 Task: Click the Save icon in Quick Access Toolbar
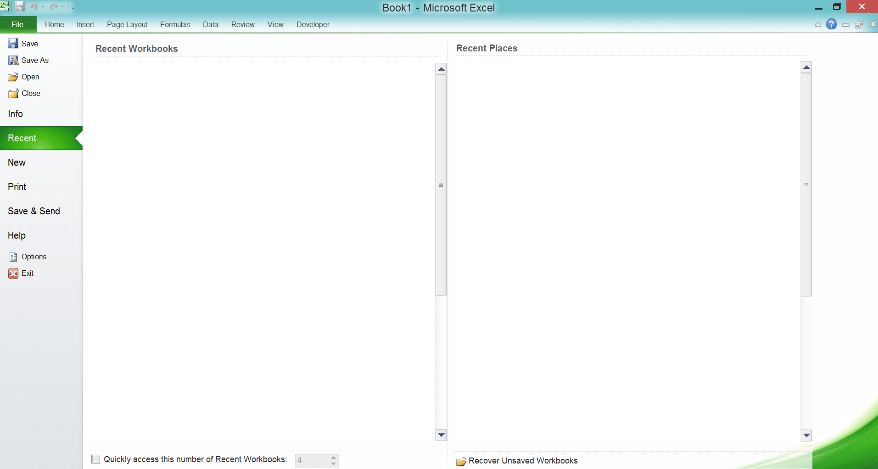(20, 6)
